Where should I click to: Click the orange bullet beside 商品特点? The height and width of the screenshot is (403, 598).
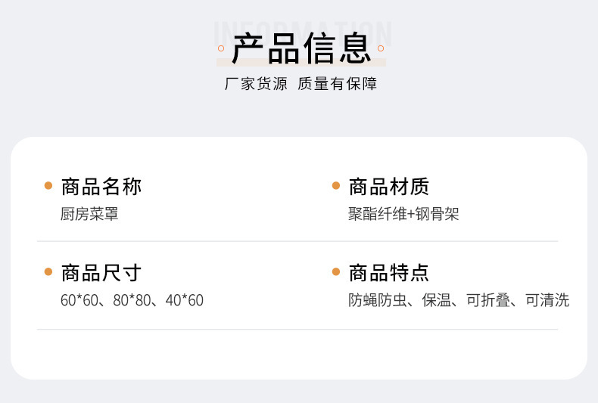[336, 271]
